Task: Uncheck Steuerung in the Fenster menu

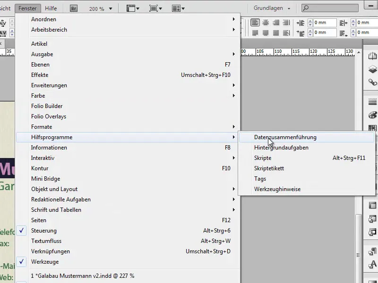Action: pos(128,231)
